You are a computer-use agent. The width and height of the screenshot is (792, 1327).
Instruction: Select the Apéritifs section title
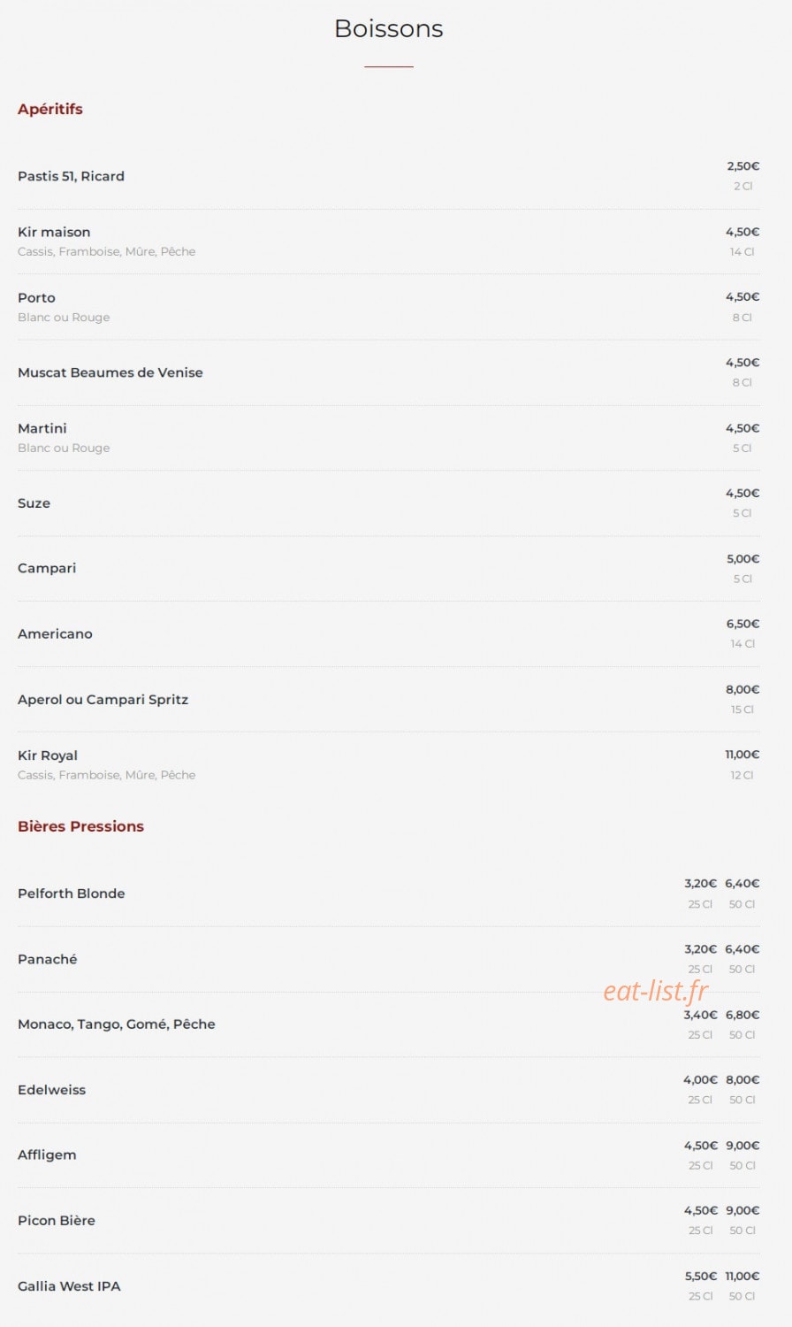(50, 109)
